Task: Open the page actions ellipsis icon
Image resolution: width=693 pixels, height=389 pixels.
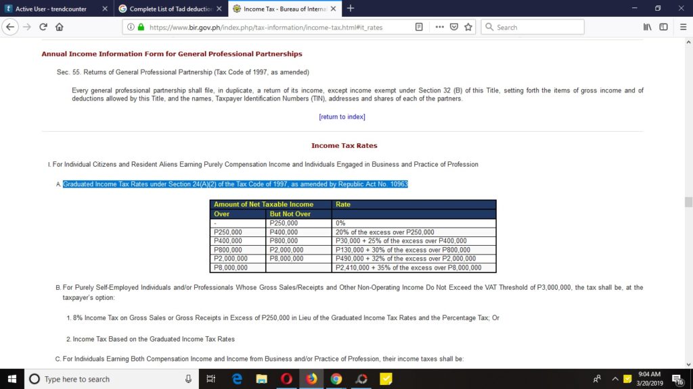Action: tap(441, 27)
